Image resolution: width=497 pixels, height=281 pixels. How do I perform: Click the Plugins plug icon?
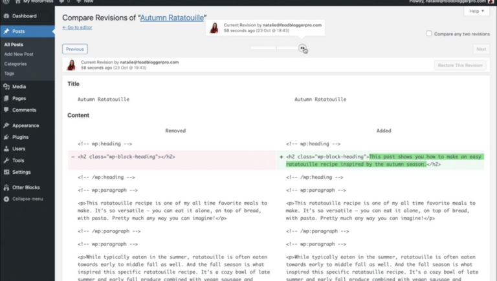pyautogui.click(x=6, y=137)
